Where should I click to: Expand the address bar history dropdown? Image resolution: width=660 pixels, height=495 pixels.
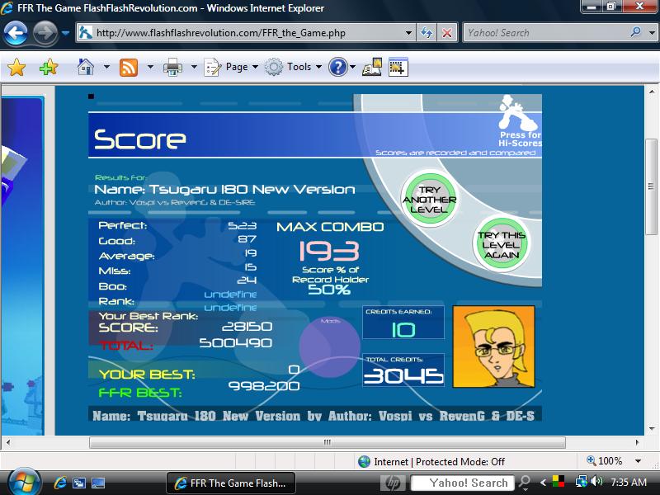[x=408, y=33]
